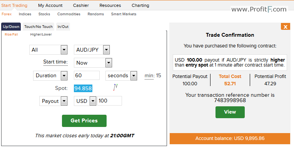Expand the AUD/JPY currency pair dropdown
This screenshot has height=148, width=294.
tap(92, 50)
